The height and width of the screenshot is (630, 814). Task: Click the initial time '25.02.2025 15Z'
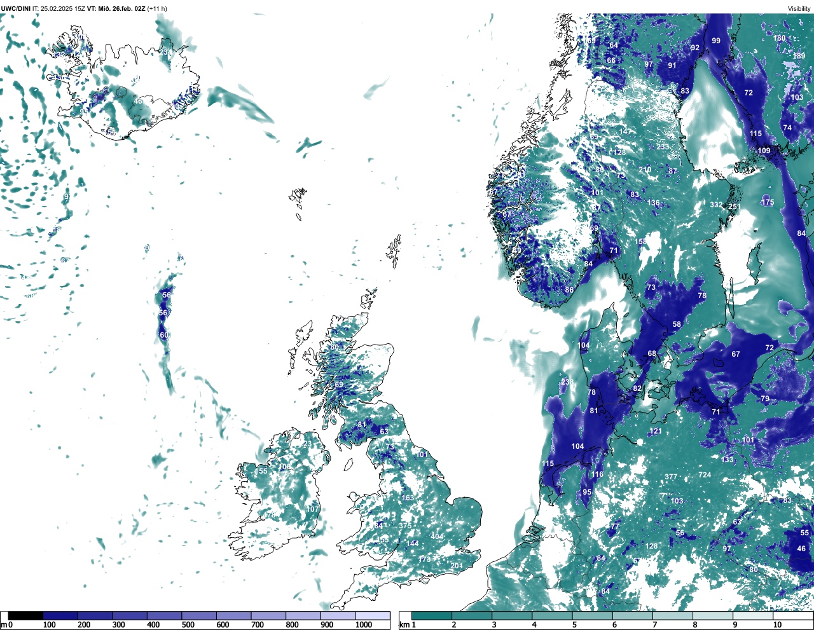63,8
